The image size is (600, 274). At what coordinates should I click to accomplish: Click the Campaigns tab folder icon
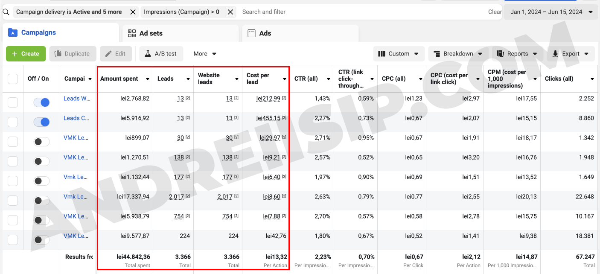(x=13, y=32)
